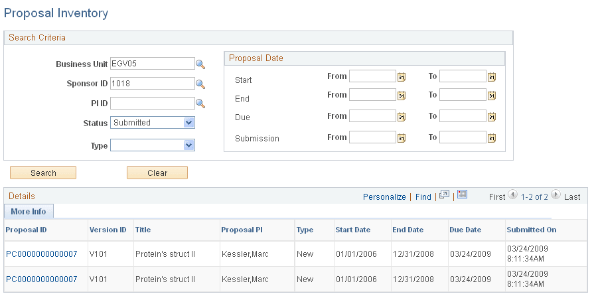Open the PI ID lookup magnifier
The width and height of the screenshot is (596, 302).
tap(200, 104)
